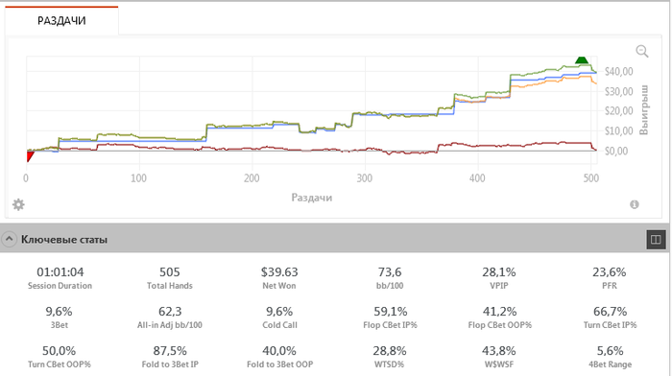
Task: Click the Раздачи x-axis label
Action: [312, 198]
